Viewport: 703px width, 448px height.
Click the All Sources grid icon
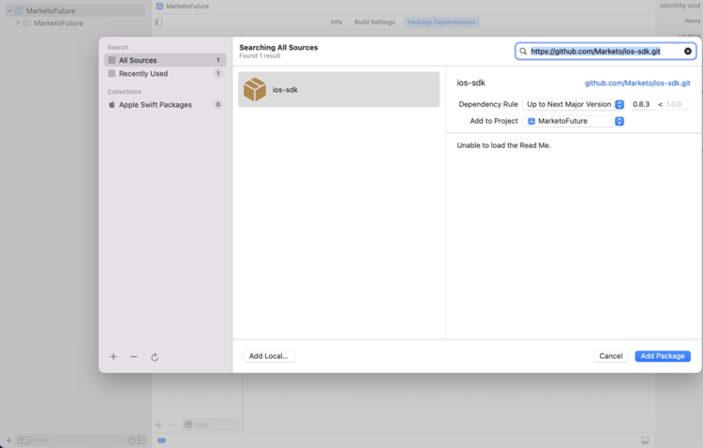[x=112, y=60]
